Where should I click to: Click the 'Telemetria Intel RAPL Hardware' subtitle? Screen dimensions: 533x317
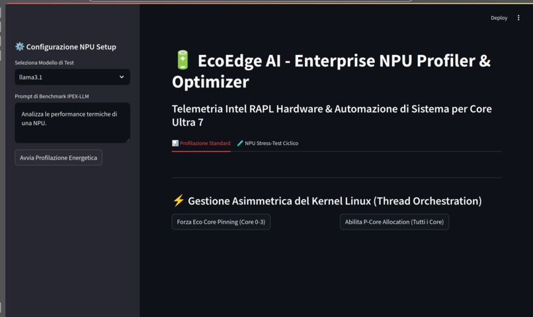click(x=332, y=115)
